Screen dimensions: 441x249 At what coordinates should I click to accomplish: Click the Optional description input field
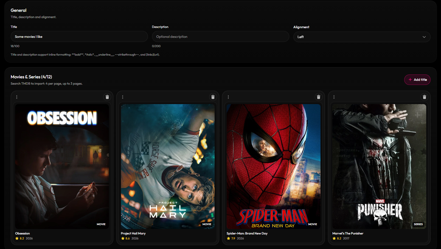coord(220,36)
